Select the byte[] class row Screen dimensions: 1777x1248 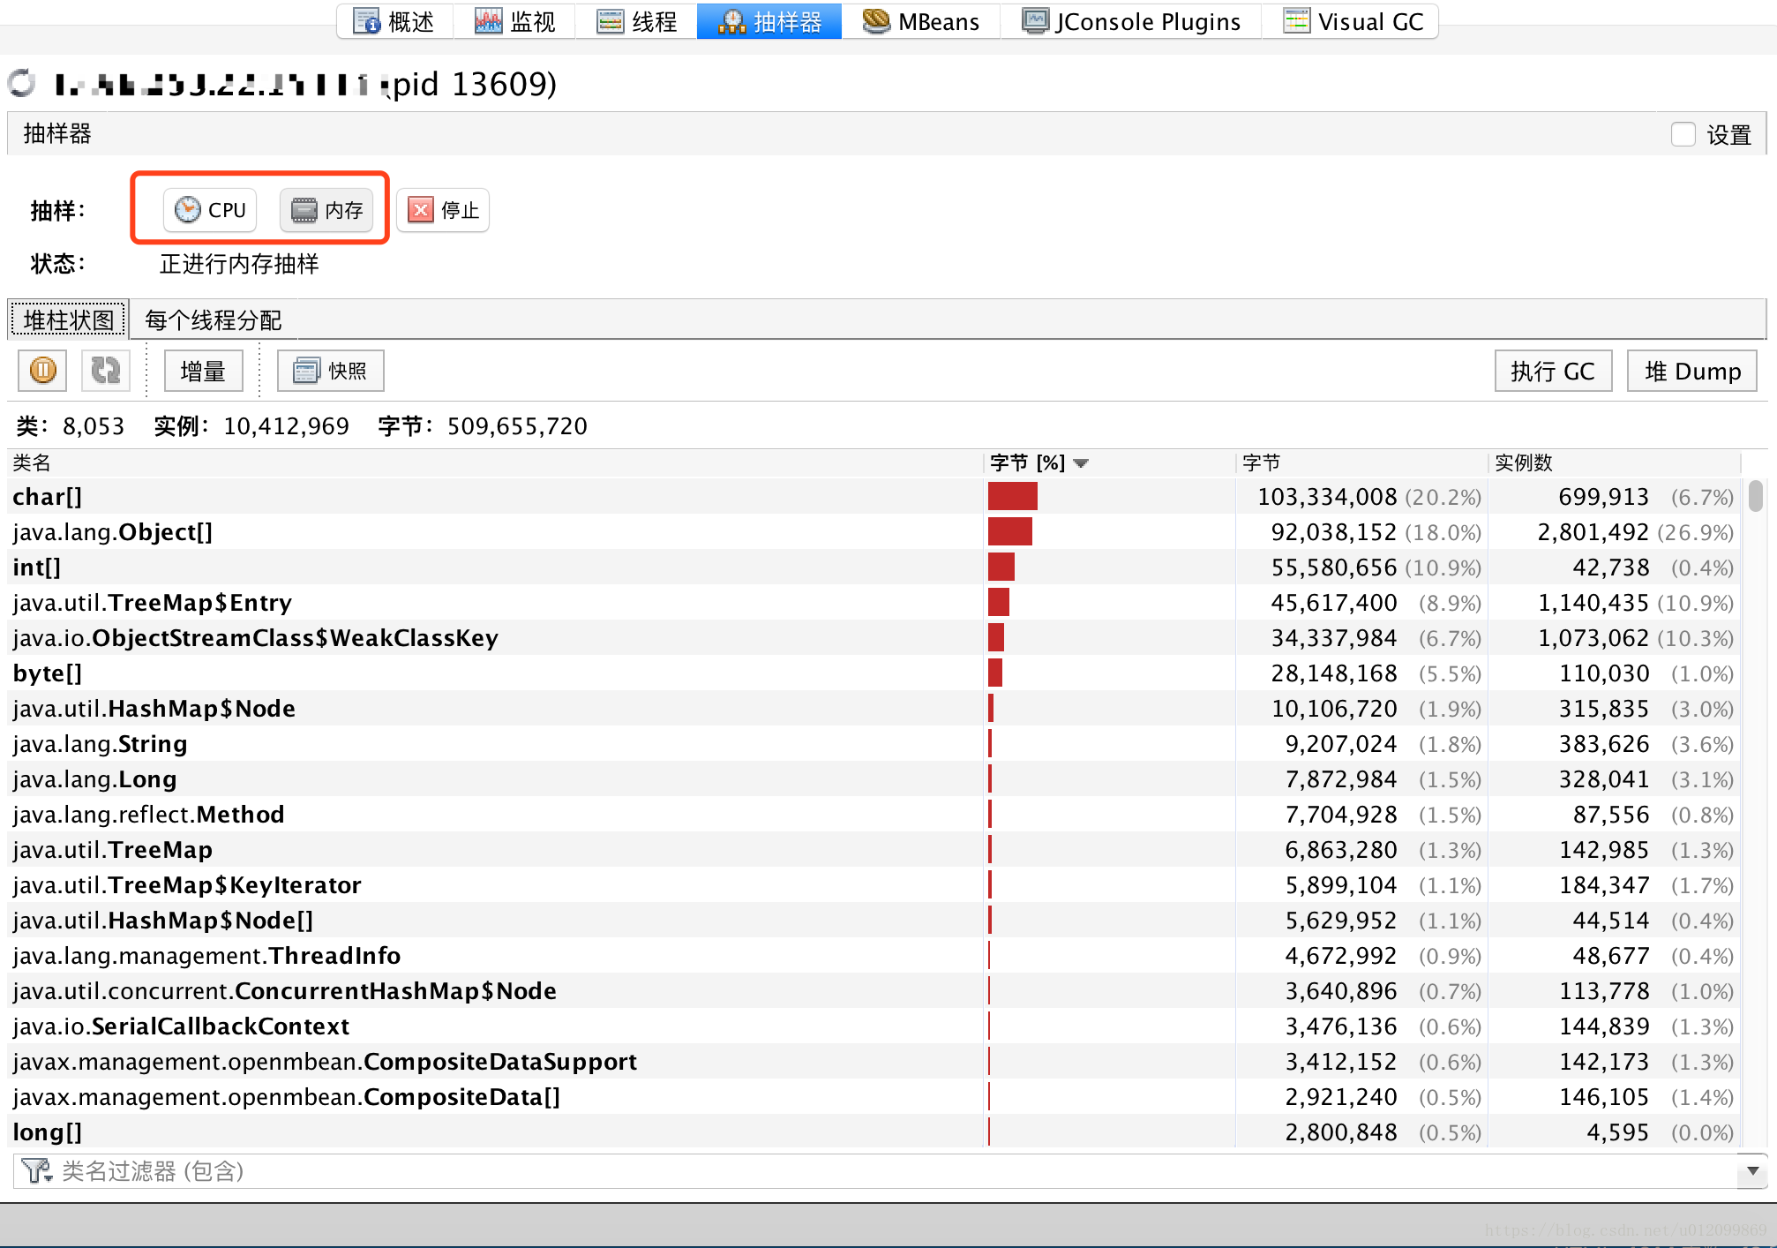tap(874, 673)
